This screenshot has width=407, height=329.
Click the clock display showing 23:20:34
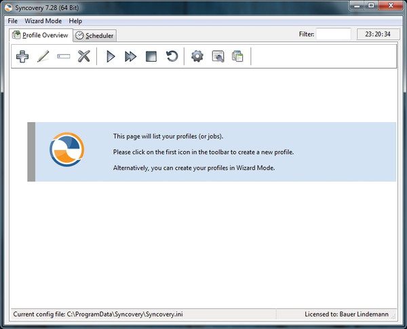378,34
